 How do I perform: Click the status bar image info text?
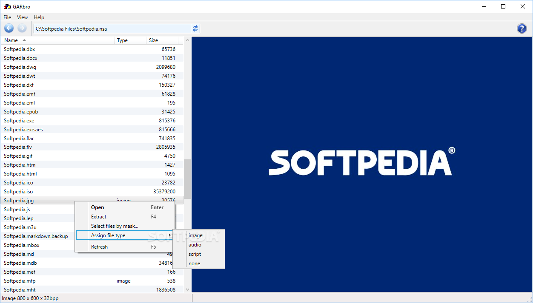[30, 298]
